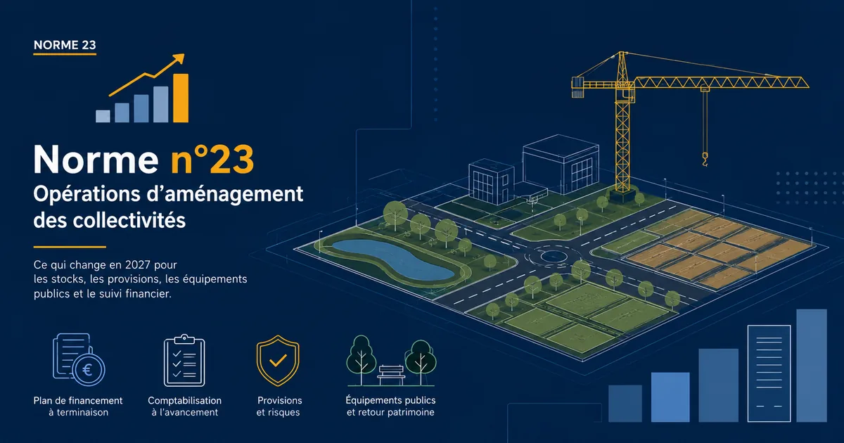Click the 'Norme n°23' main title
Image resolution: width=844 pixels, height=443 pixels.
pos(143,160)
